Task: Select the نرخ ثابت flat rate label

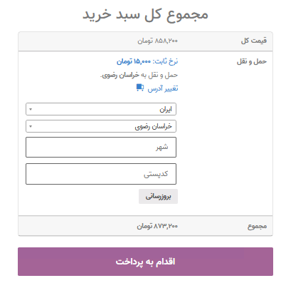Action: pos(166,61)
